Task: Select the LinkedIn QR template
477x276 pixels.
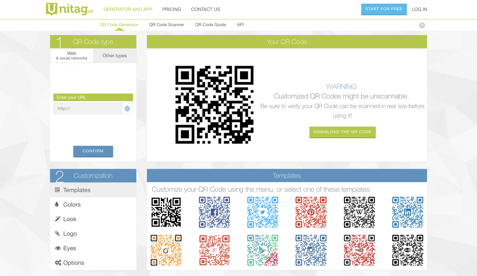Action: (408, 212)
